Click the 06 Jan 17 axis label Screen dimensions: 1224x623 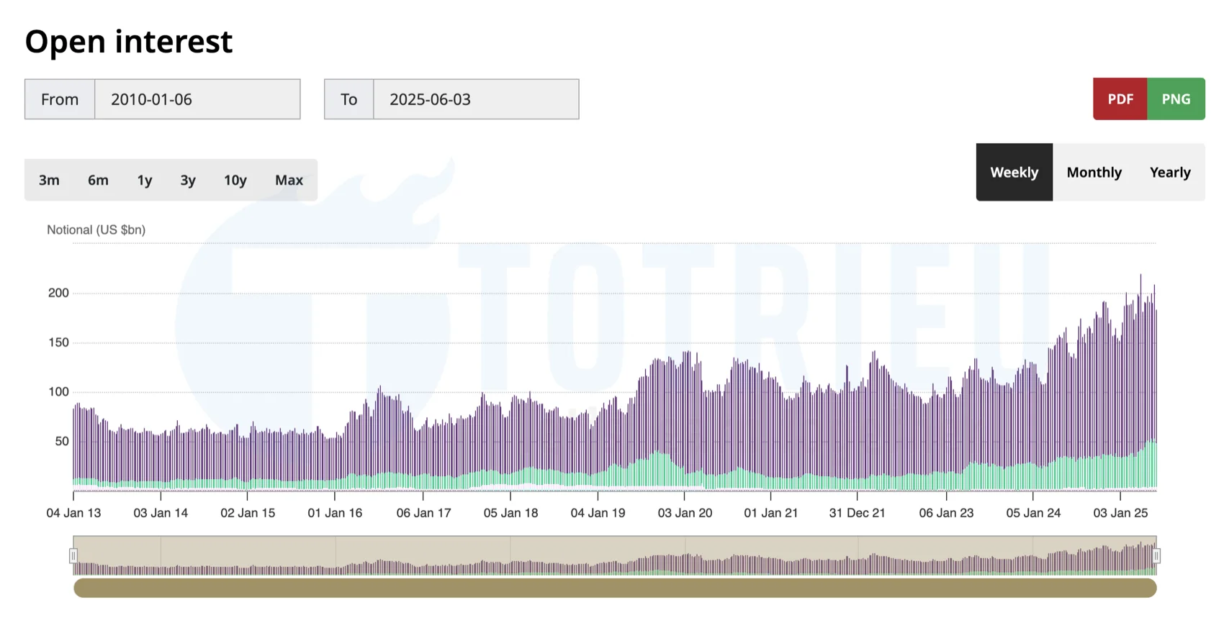[x=423, y=513]
